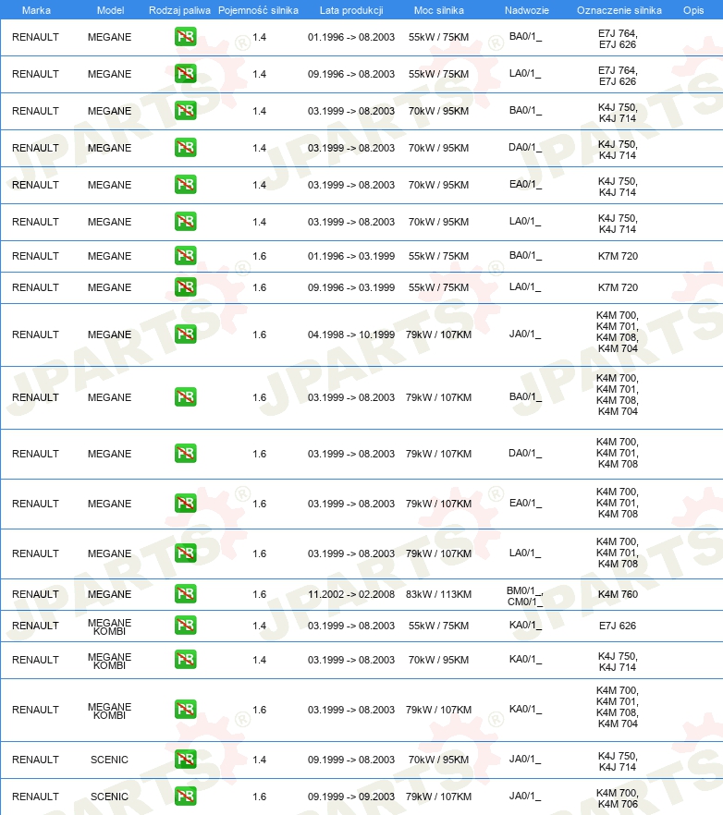The width and height of the screenshot is (723, 815).
Task: Click the fuel icon in the Megane Kombi 79kW row
Action: [185, 710]
